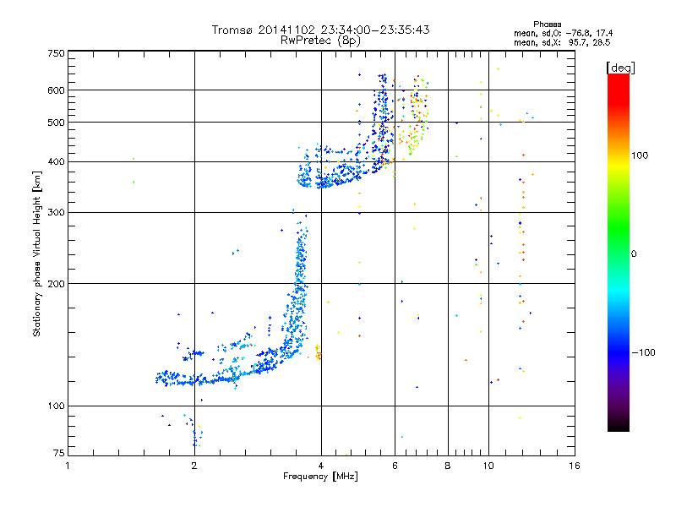The width and height of the screenshot is (676, 507).
Task: Click the x-axis tick label '2'
Action: pos(194,466)
